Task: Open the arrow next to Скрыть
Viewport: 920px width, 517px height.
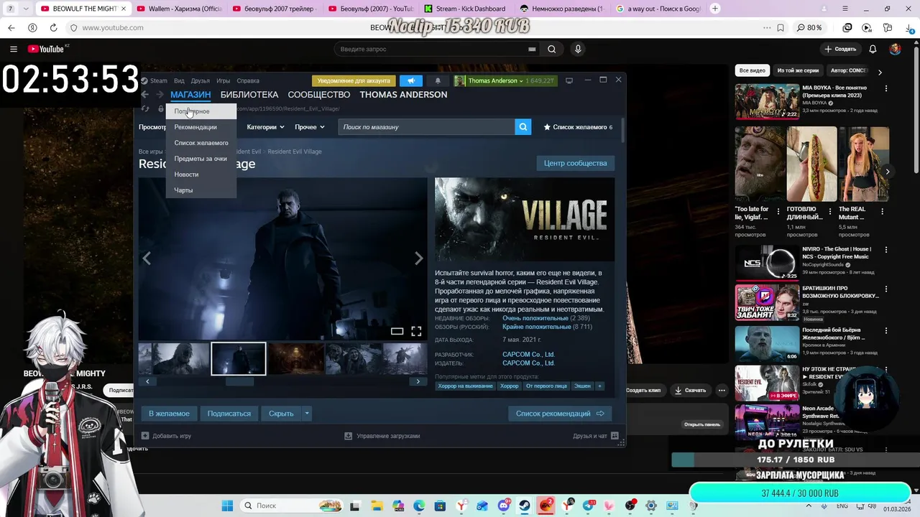Action: (307, 414)
